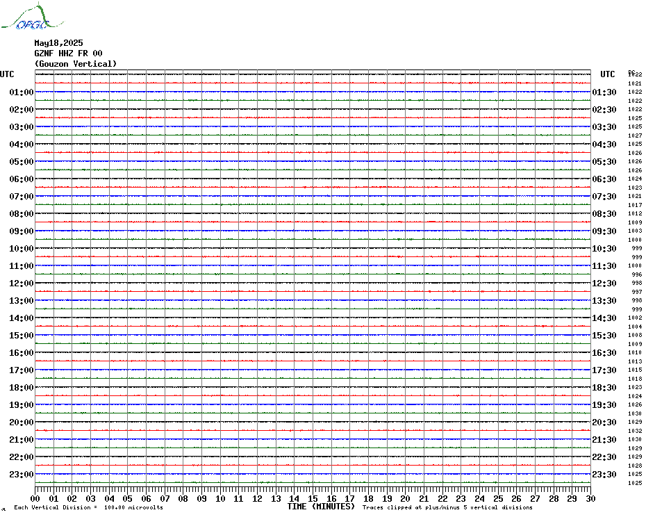Click the value 1027 in the right column

pos(635,136)
